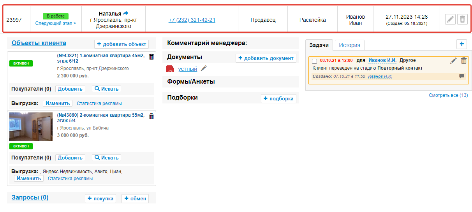Click the trash icon on the task card

pos(463,61)
